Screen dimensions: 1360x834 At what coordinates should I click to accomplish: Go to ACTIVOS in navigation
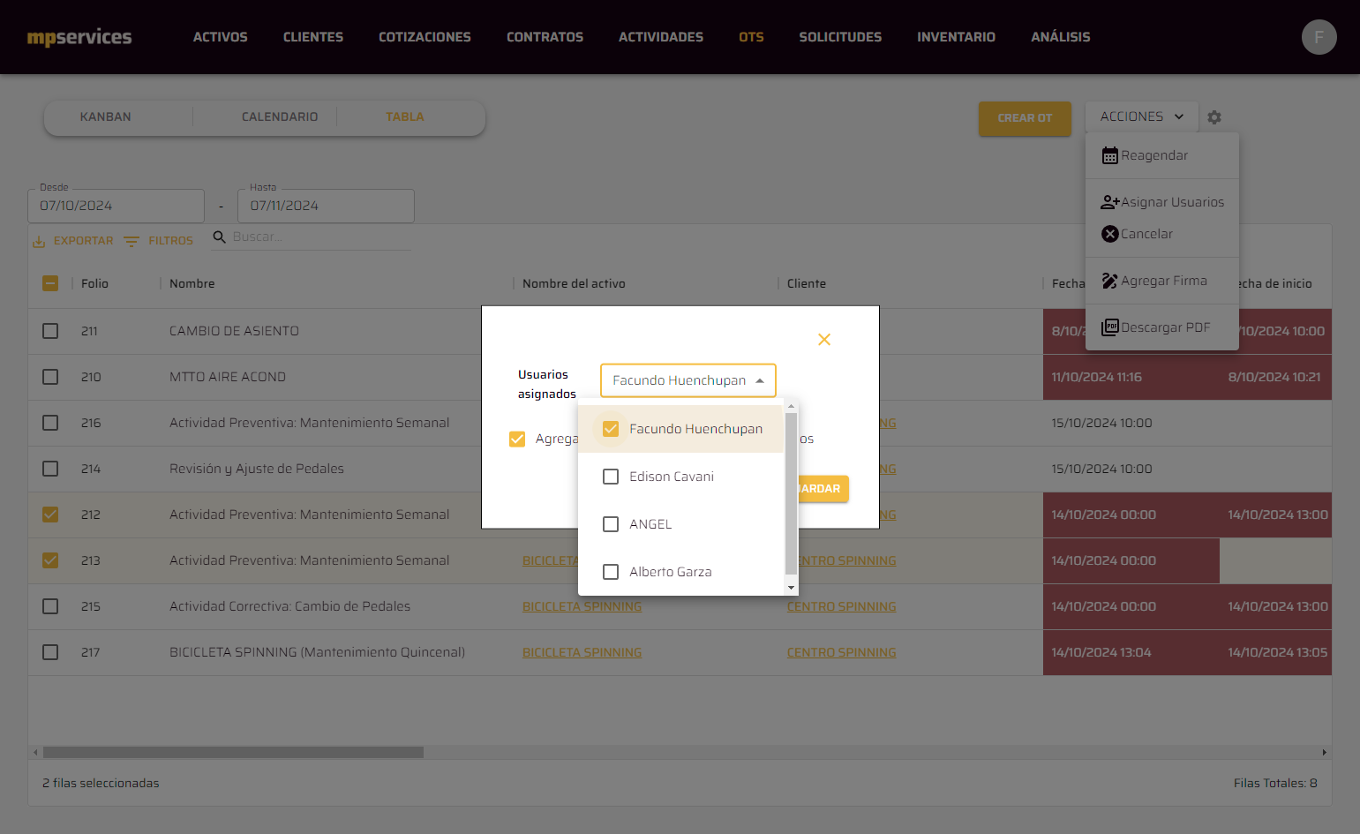[221, 37]
